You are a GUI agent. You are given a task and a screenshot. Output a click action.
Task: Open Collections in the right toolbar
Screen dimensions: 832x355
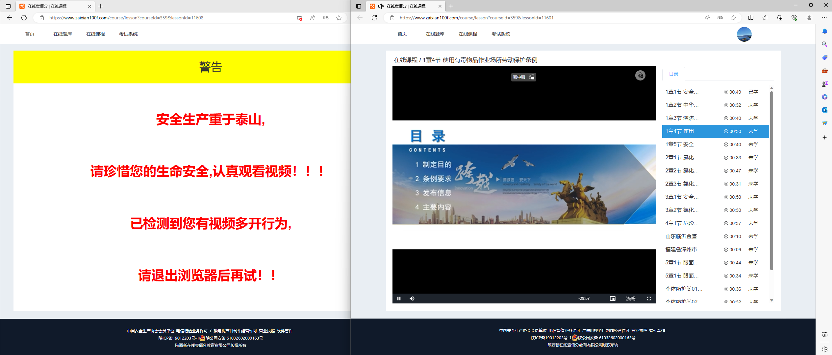click(780, 18)
